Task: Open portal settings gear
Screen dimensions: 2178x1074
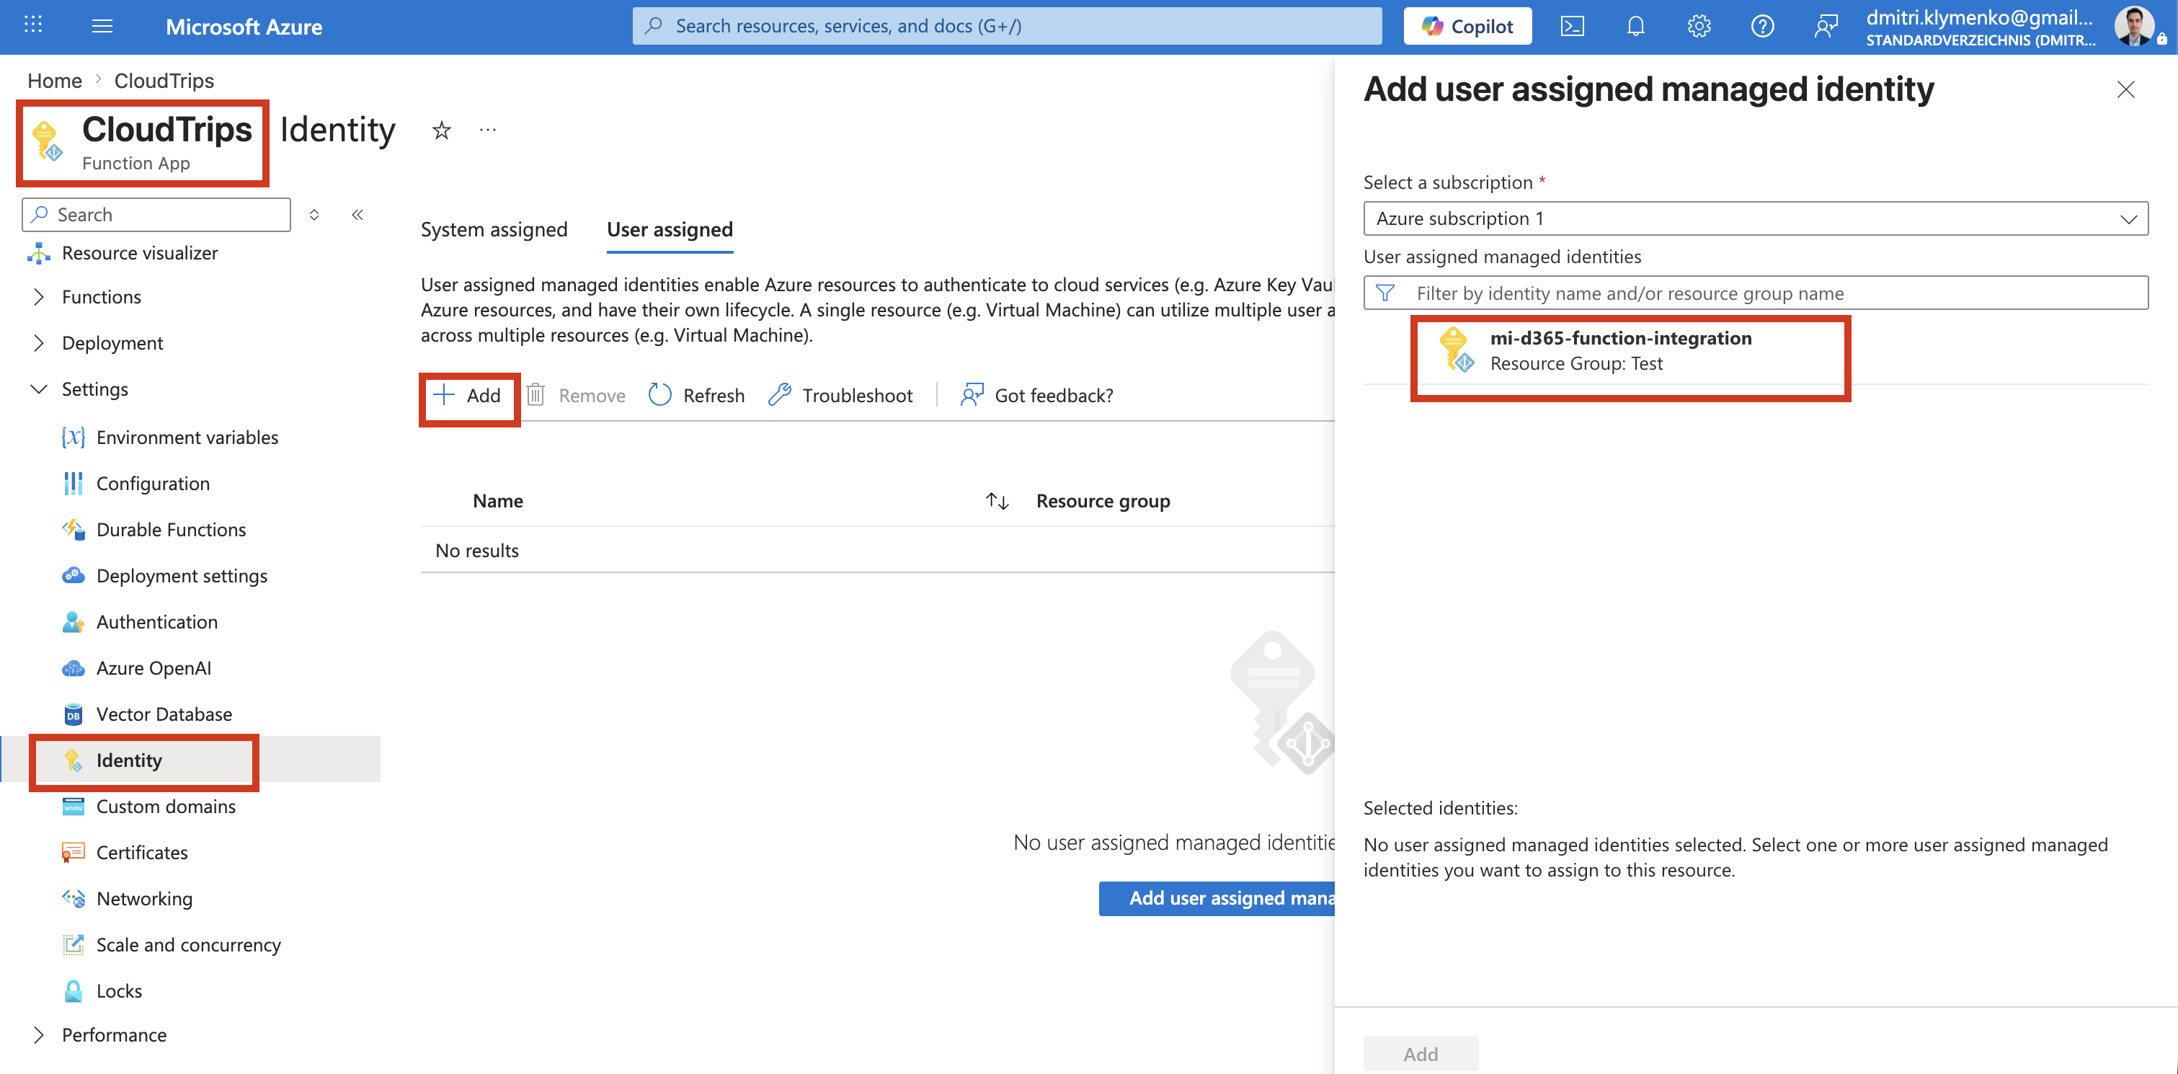Action: 1699,26
